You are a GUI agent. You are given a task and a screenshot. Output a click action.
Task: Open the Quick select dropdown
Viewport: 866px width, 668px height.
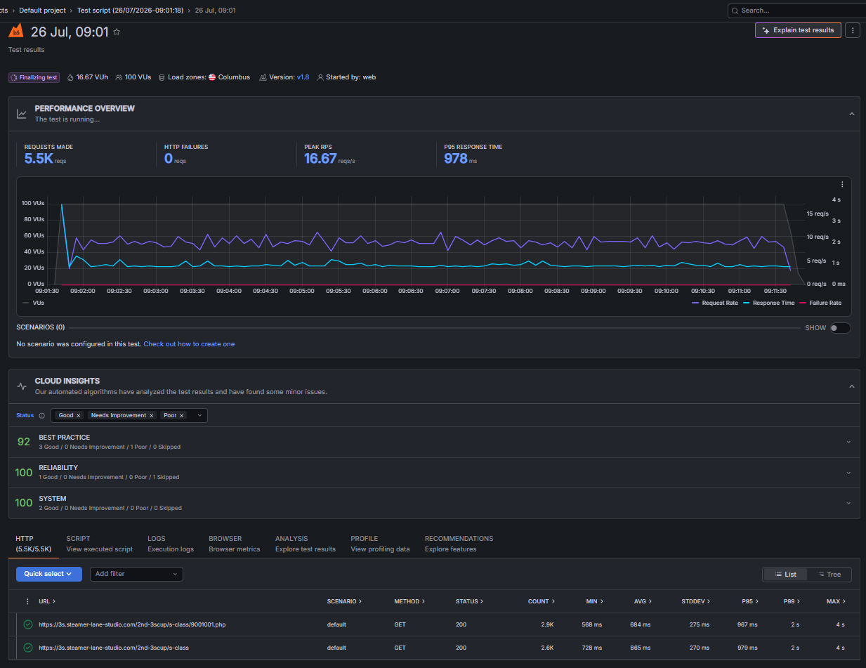49,574
